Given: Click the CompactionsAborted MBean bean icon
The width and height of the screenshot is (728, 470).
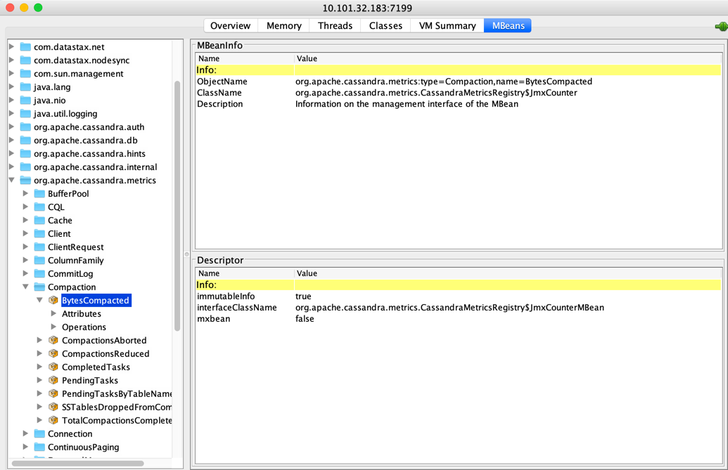Looking at the screenshot, I should [x=53, y=341].
